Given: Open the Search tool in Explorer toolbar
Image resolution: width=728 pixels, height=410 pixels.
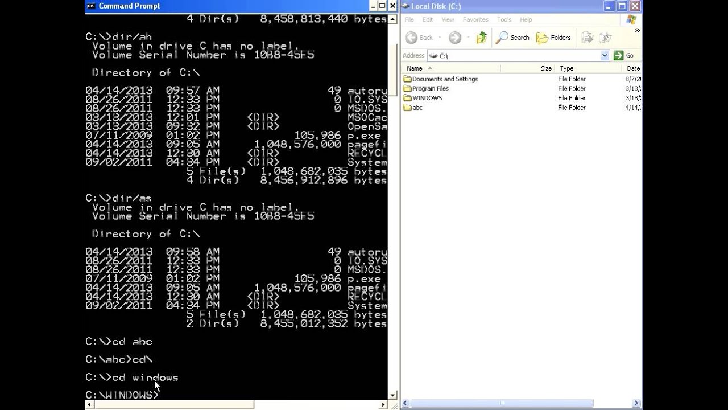Looking at the screenshot, I should 512,38.
